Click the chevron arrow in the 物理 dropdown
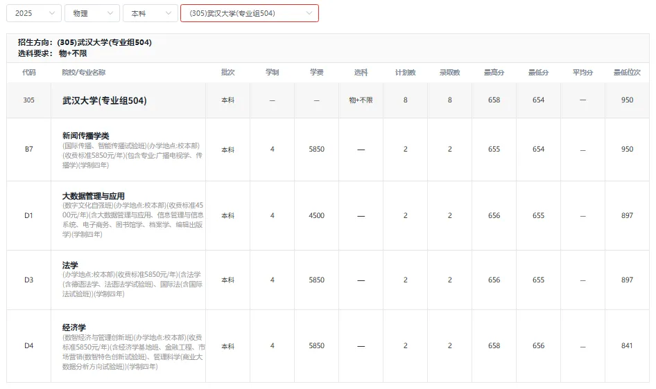The image size is (656, 389). click(x=110, y=13)
